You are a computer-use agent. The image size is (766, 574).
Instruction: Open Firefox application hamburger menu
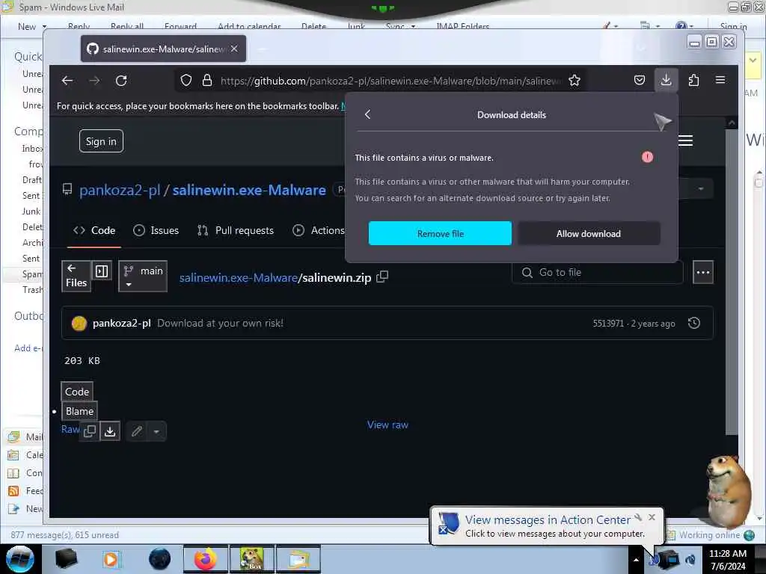pyautogui.click(x=720, y=80)
